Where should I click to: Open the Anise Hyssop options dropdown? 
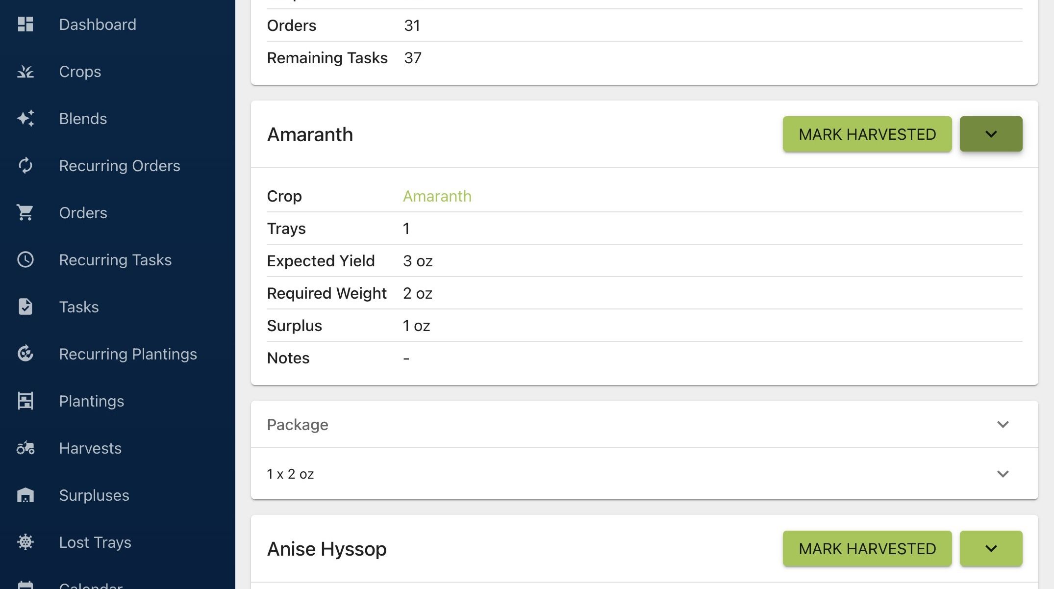point(991,548)
